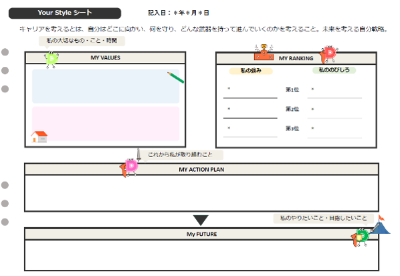Click inside the MY ACTION PLAN text area
Viewport: 400px width, 276px height.
[201, 193]
